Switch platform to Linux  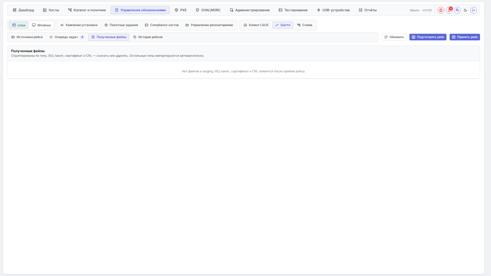19,25
